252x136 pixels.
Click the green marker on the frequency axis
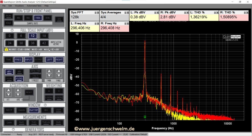[x=145, y=117]
